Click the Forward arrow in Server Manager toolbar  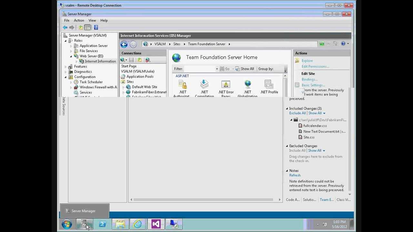point(72,27)
